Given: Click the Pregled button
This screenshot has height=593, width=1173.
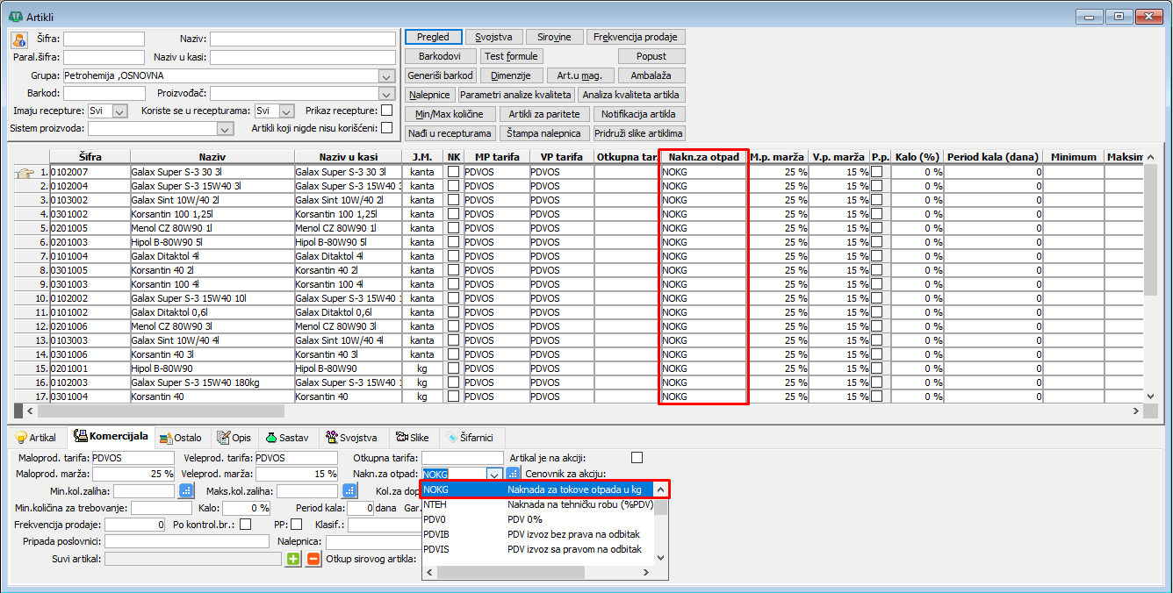Looking at the screenshot, I should 433,37.
